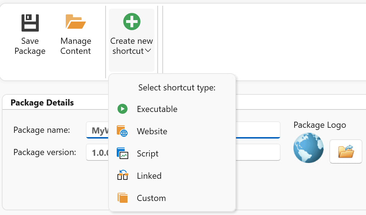
Task: Choose the Website shortcut type label
Action: tap(152, 131)
